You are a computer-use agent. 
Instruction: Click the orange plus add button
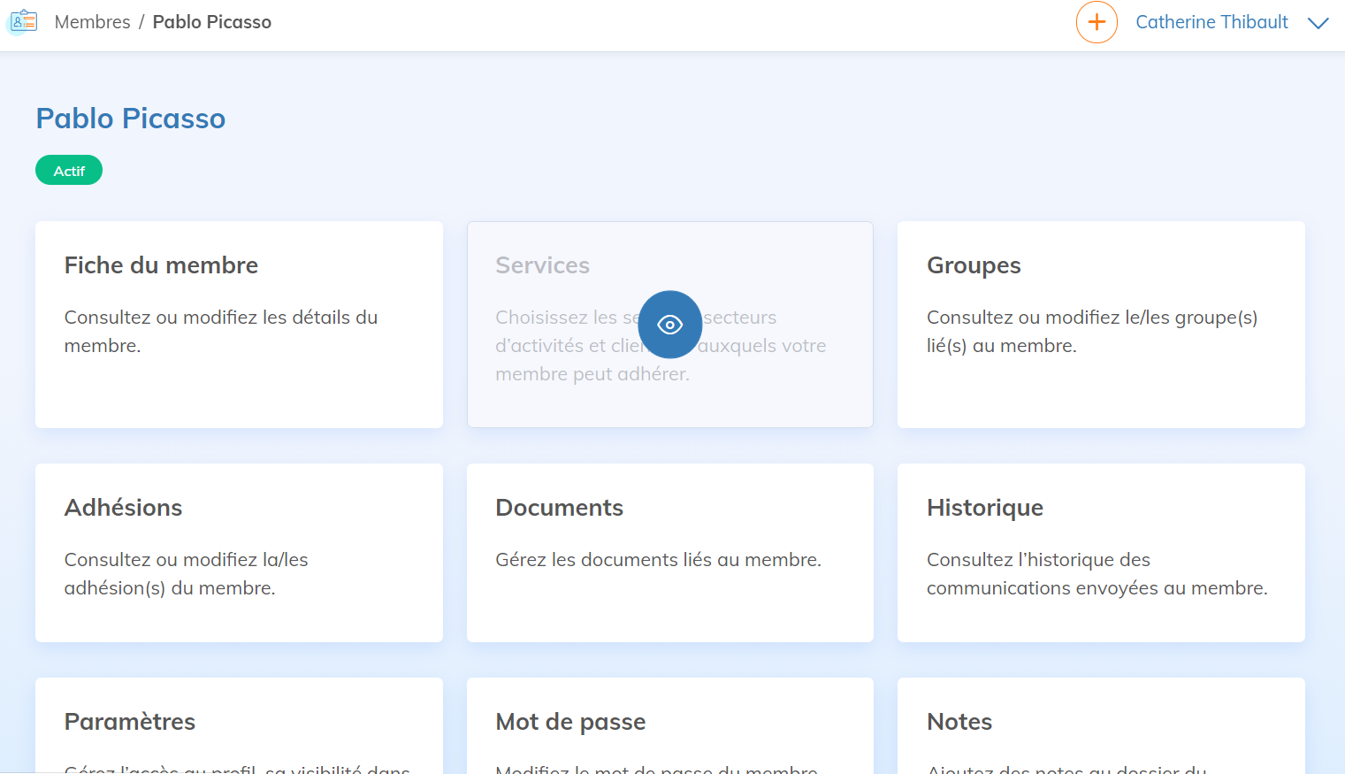[x=1097, y=22]
